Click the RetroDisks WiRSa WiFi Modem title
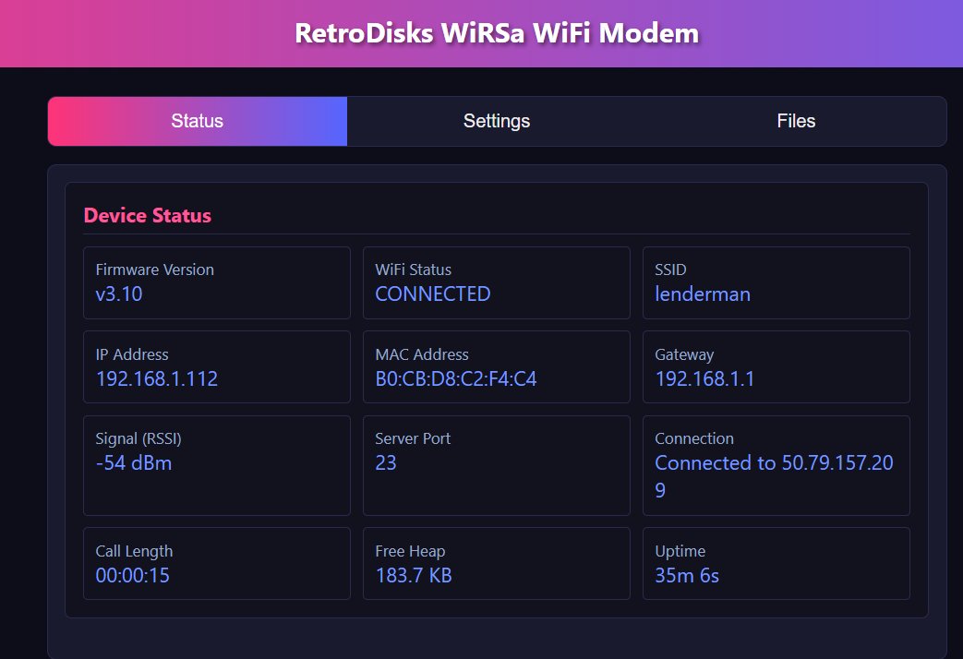Viewport: 963px width, 659px height. coord(497,33)
